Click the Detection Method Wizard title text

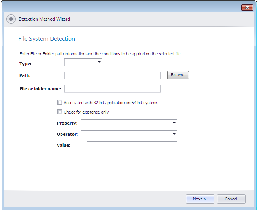44,19
